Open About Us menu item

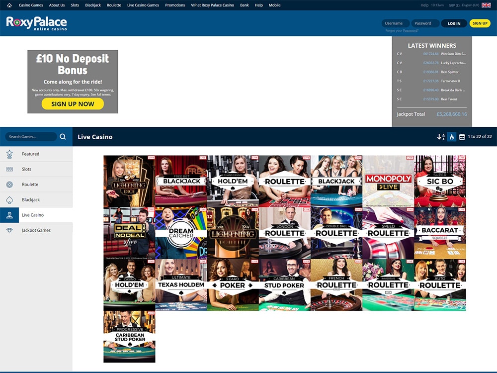point(57,5)
